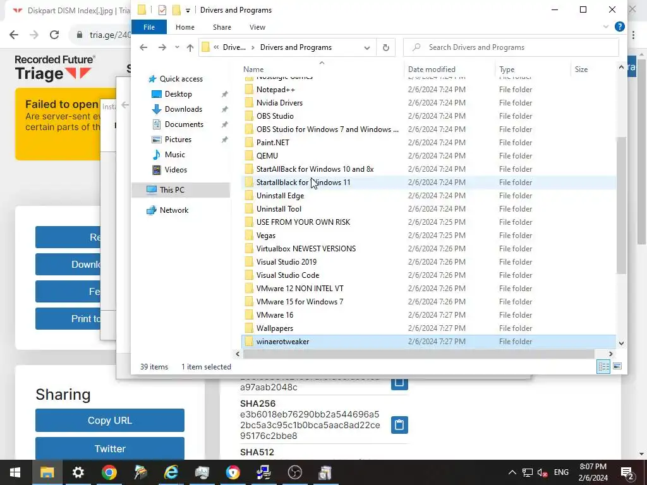The width and height of the screenshot is (647, 485).
Task: Go forward in Explorer navigation
Action: coord(162,47)
